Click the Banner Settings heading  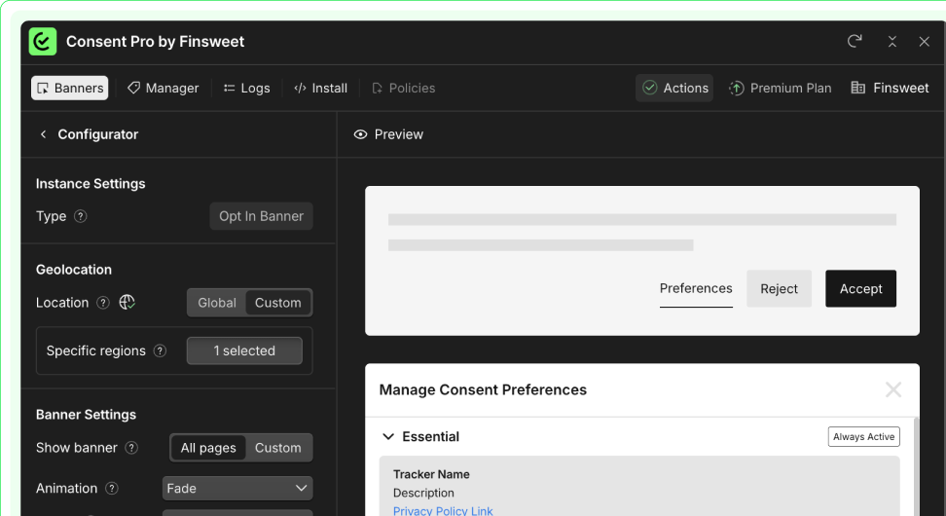(x=86, y=415)
